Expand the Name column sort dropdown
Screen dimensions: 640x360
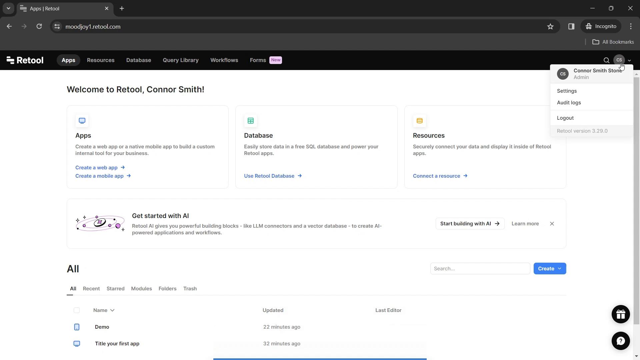[113, 310]
